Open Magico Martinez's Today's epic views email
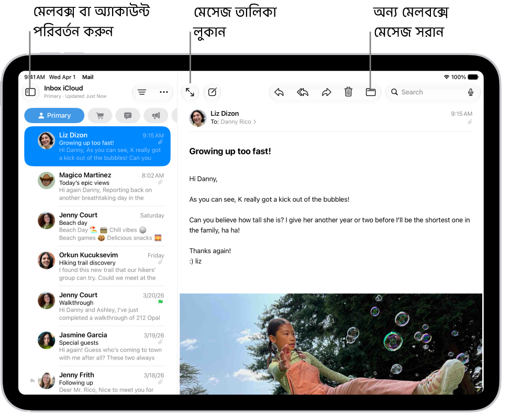The width and height of the screenshot is (510, 414). coord(97,186)
